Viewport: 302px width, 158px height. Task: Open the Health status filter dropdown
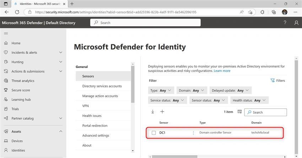pyautogui.click(x=249, y=100)
